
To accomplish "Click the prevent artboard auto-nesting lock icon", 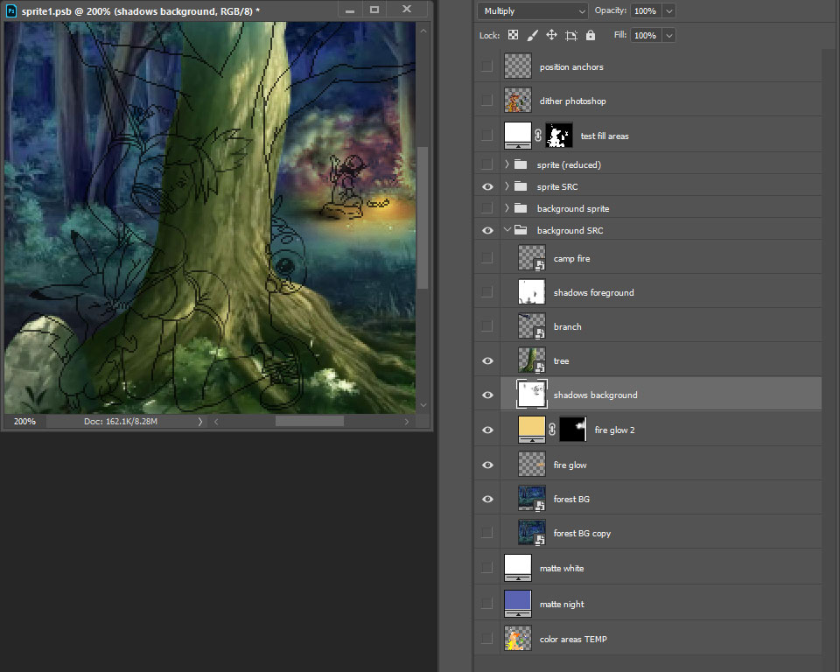I will click(x=571, y=36).
